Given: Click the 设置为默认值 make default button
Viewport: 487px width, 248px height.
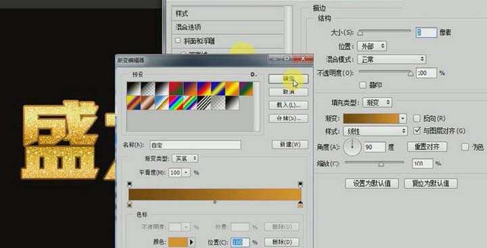Looking at the screenshot, I should tap(372, 183).
